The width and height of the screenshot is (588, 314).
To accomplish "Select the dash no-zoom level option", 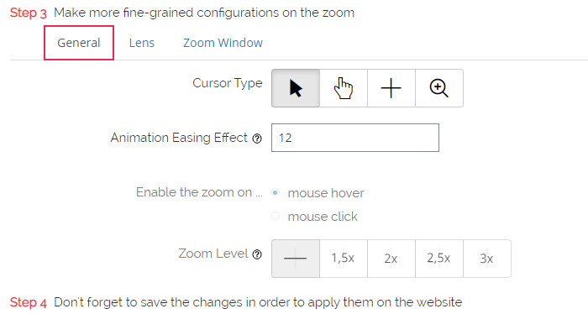I will [x=296, y=259].
